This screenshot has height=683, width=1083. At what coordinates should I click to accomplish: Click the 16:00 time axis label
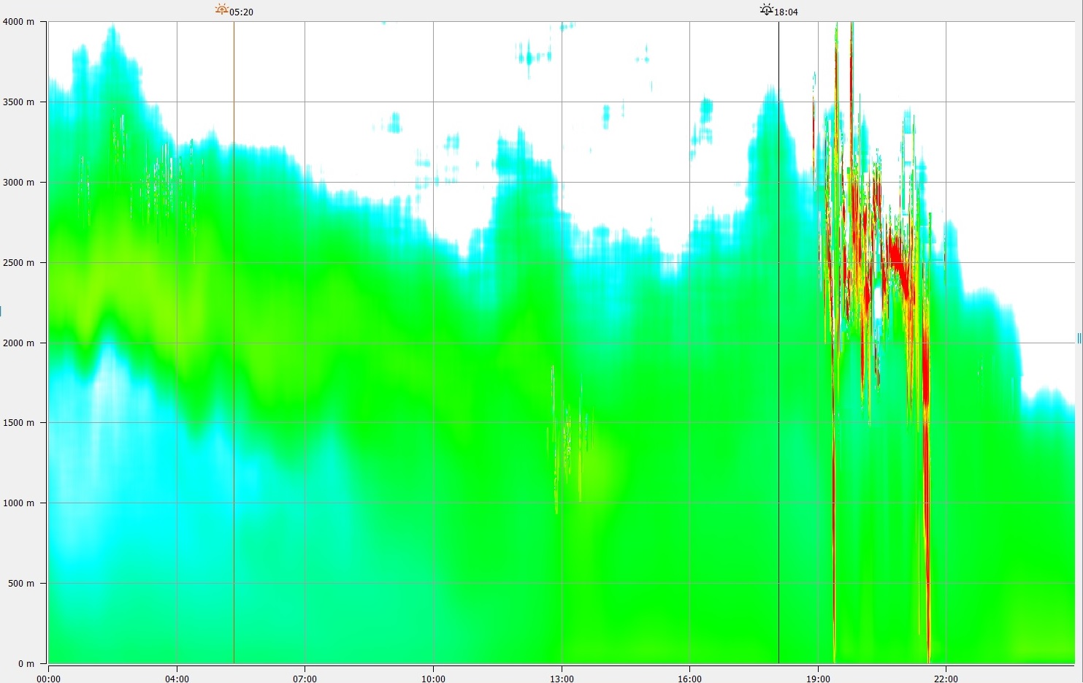coord(689,679)
